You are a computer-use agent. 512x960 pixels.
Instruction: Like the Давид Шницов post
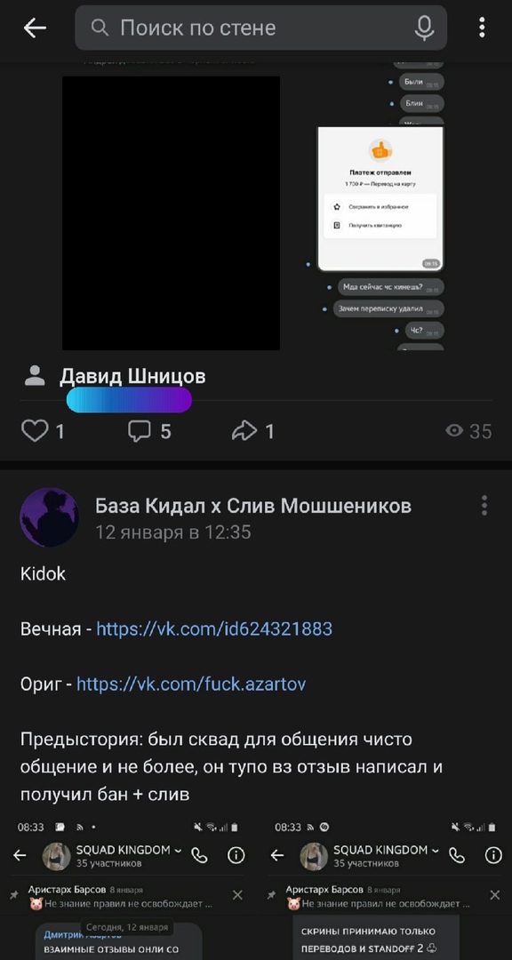(43, 432)
